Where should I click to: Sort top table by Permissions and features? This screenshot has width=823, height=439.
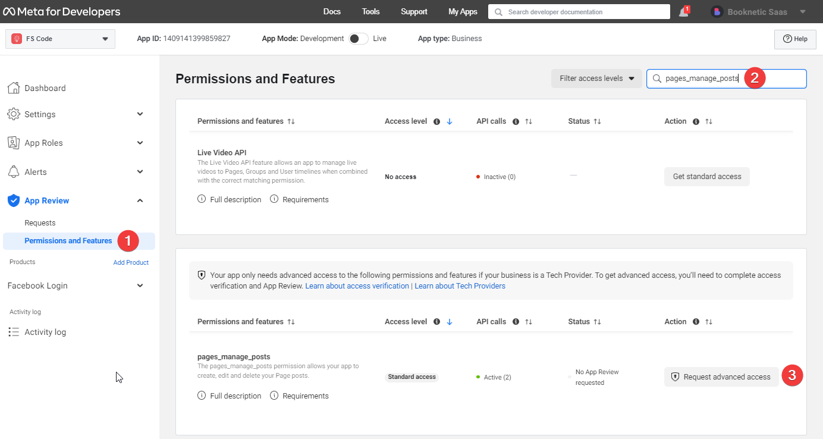pos(291,121)
